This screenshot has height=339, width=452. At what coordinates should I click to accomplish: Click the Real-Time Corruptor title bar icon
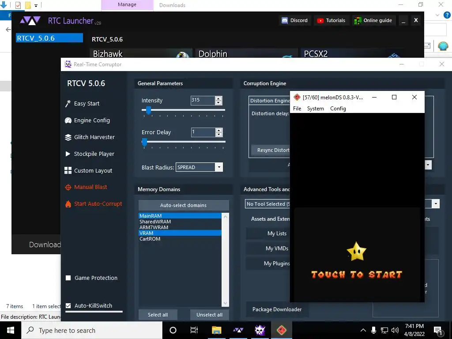coord(68,64)
